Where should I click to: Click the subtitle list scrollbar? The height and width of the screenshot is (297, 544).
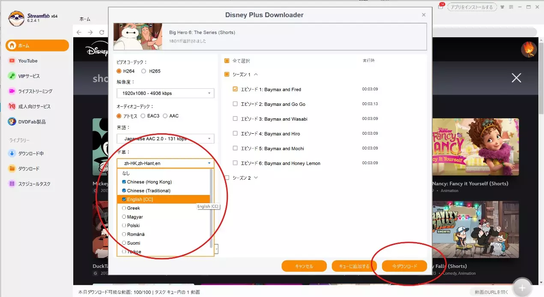pyautogui.click(x=211, y=208)
